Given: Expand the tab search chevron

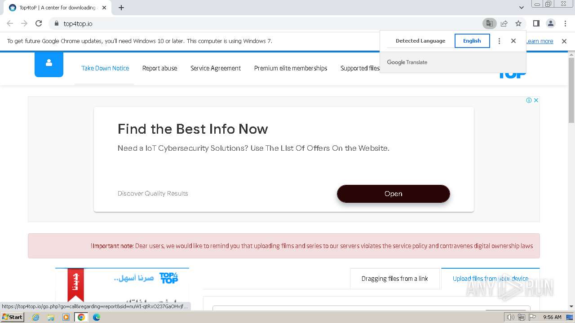Looking at the screenshot, I should point(522,8).
